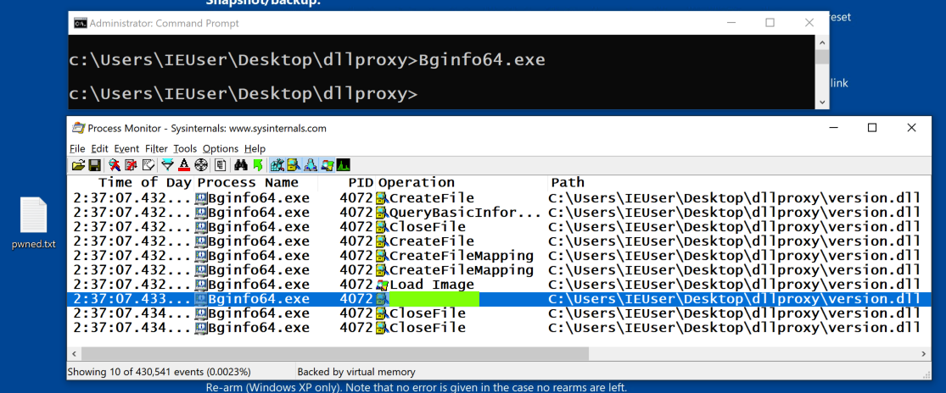The width and height of the screenshot is (946, 393).
Task: Click the Include Process From Window crosshair icon
Action: pos(201,165)
